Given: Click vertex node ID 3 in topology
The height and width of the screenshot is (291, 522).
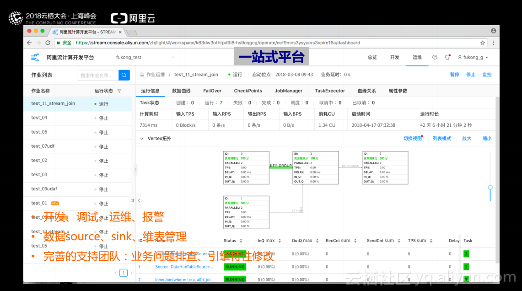Looking at the screenshot, I should pyautogui.click(x=385, y=168).
